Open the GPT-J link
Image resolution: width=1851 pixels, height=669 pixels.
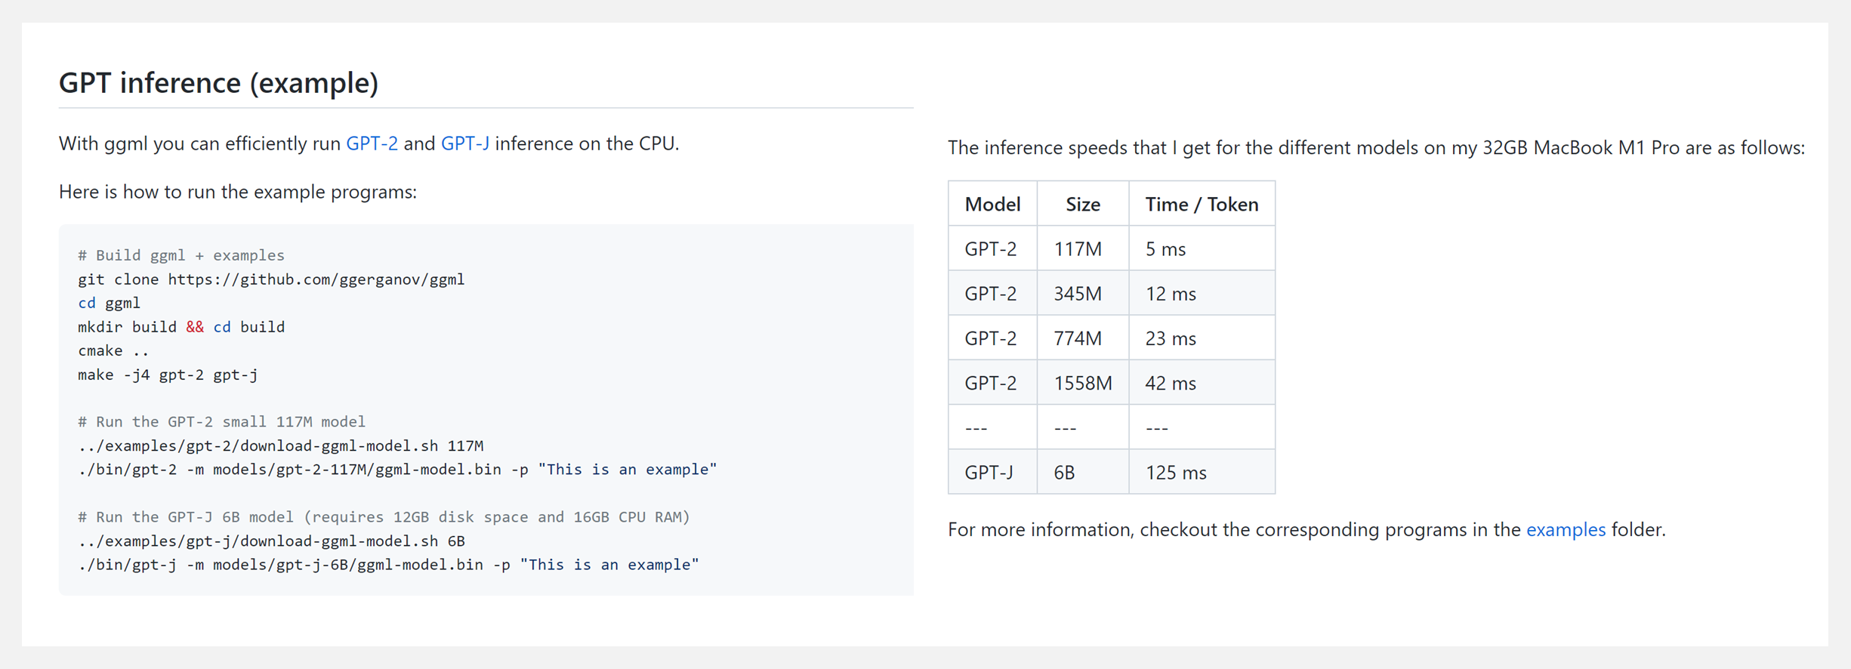(464, 143)
